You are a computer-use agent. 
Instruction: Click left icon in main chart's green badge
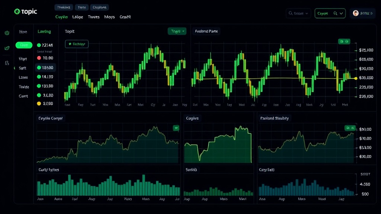(x=342, y=42)
